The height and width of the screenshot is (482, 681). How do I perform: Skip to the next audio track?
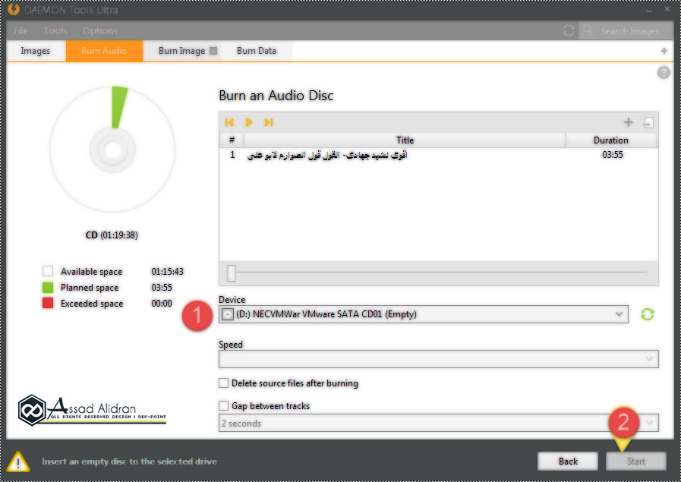pos(269,122)
